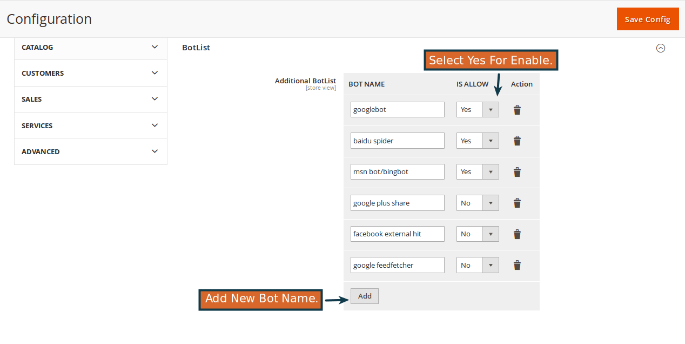Delete the googlebot row
This screenshot has width=685, height=344.
pos(517,110)
